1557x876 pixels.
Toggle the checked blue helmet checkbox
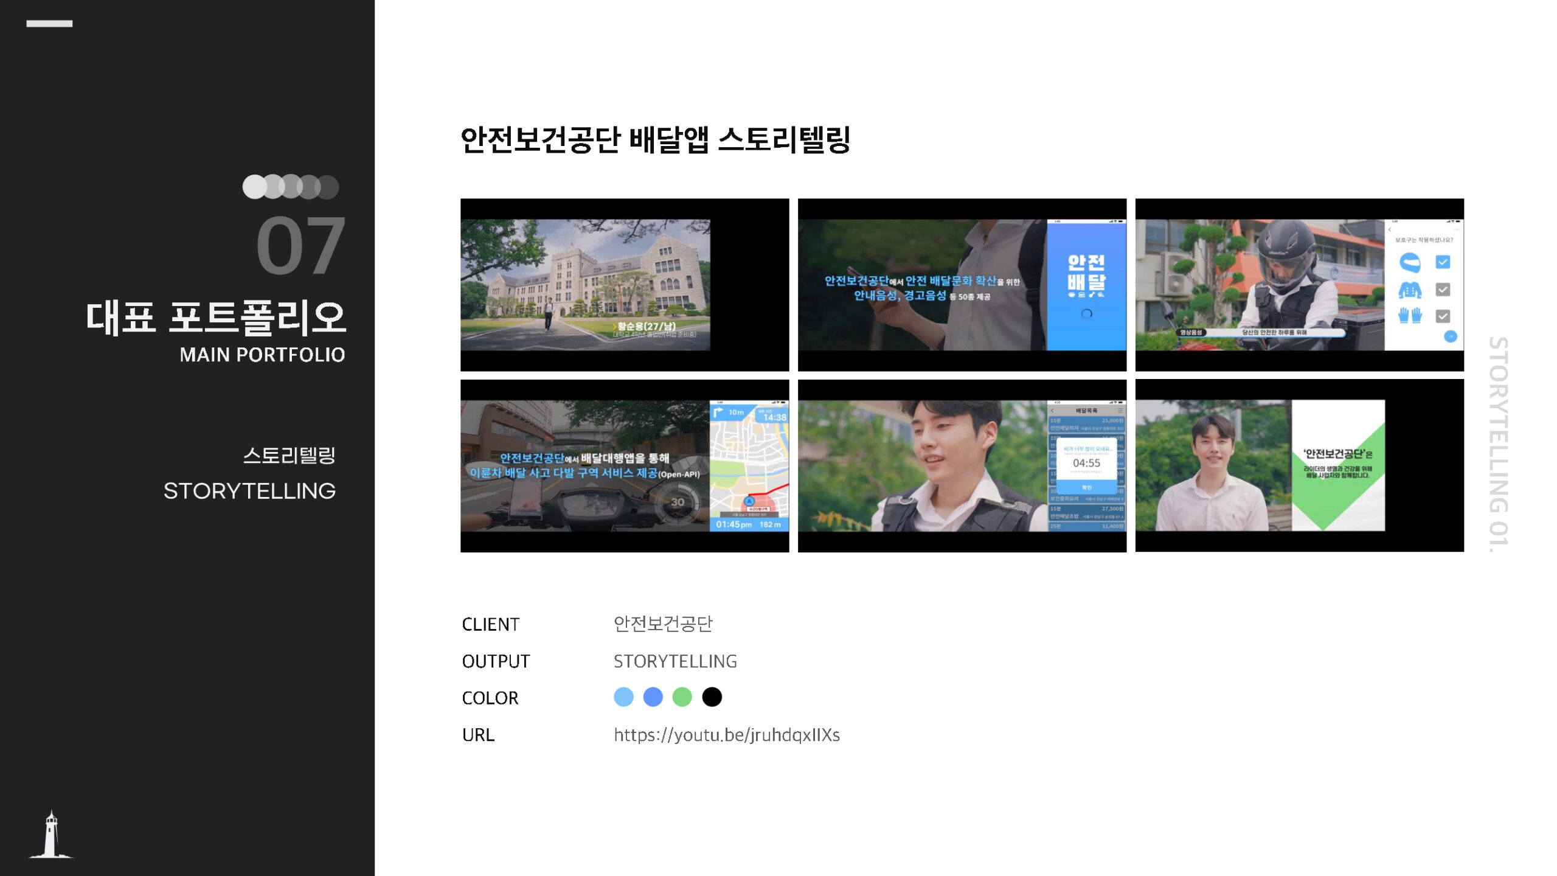(1443, 262)
